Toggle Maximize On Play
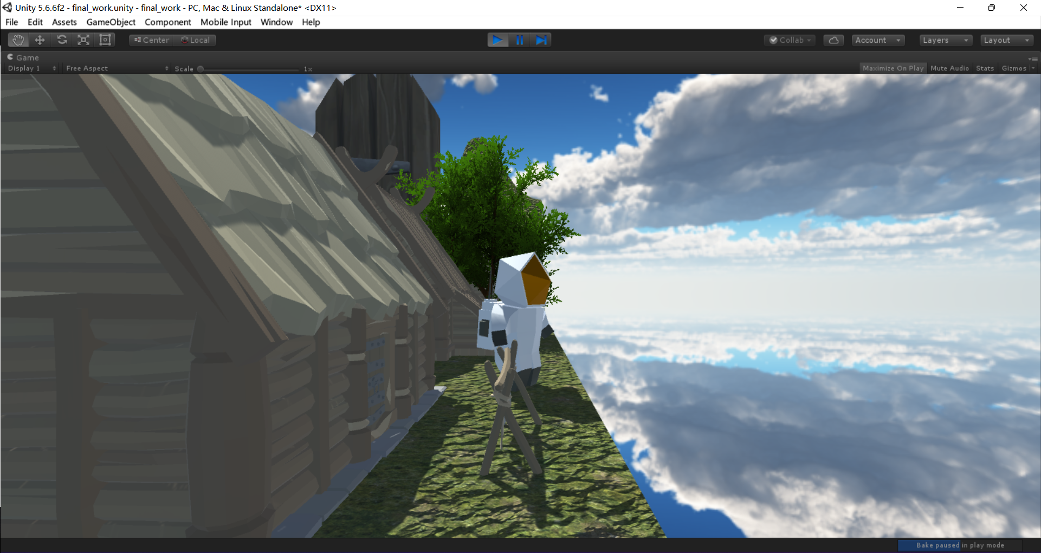This screenshot has width=1041, height=553. (x=893, y=68)
